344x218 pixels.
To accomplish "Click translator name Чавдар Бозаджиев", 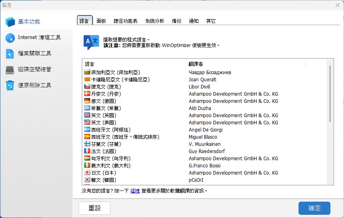I will coord(210,72).
